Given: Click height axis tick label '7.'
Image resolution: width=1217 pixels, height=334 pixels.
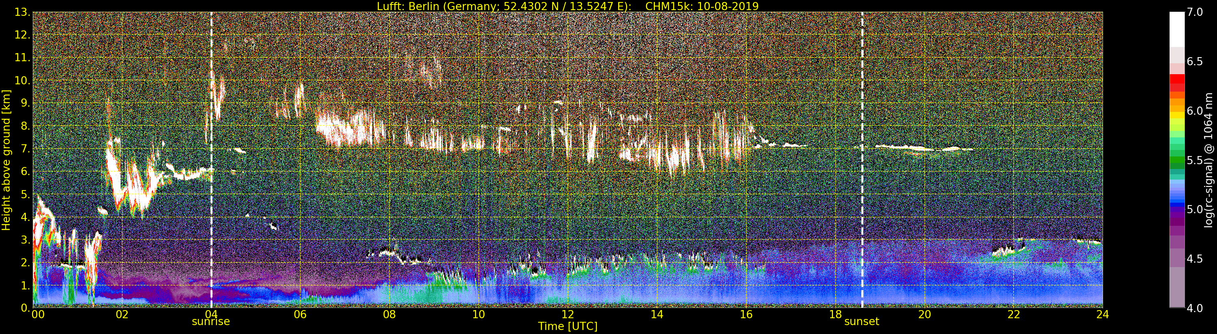Looking at the screenshot, I should (25, 149).
